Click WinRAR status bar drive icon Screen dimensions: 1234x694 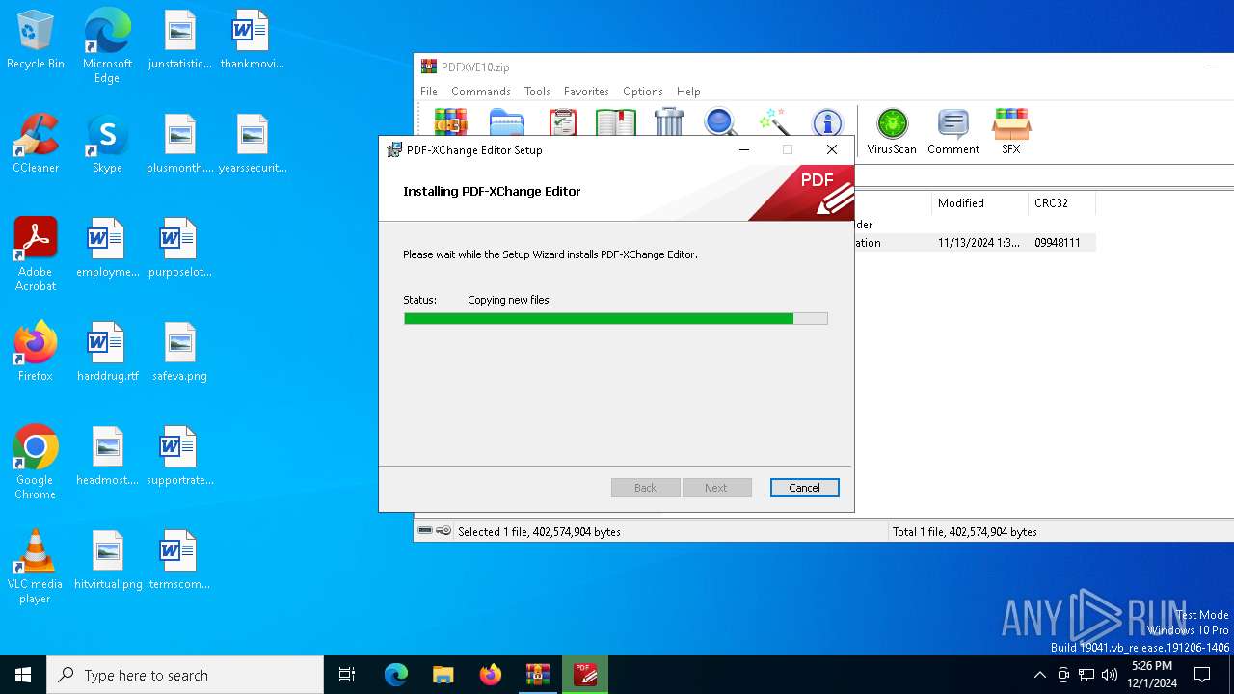[x=425, y=531]
